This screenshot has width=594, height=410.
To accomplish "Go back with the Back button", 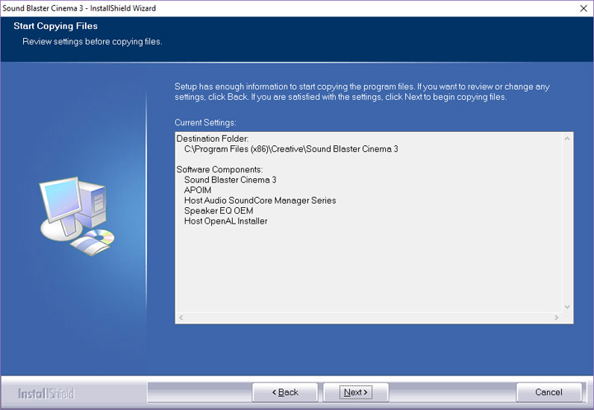I will click(285, 392).
